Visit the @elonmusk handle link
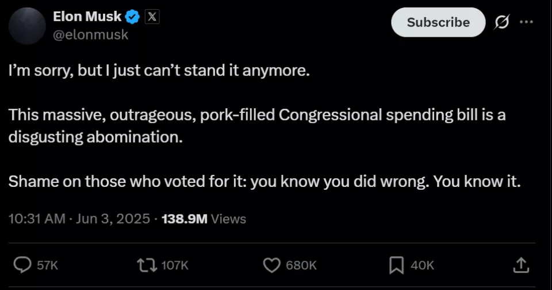This screenshot has width=552, height=290. (90, 35)
